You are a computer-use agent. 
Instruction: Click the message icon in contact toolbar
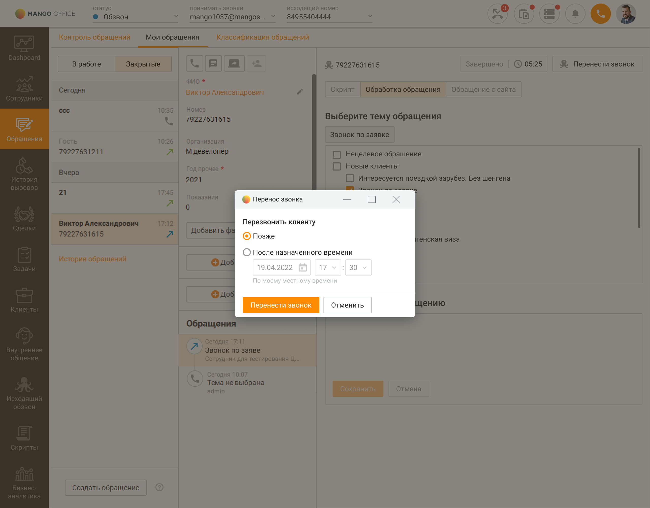[x=213, y=63]
